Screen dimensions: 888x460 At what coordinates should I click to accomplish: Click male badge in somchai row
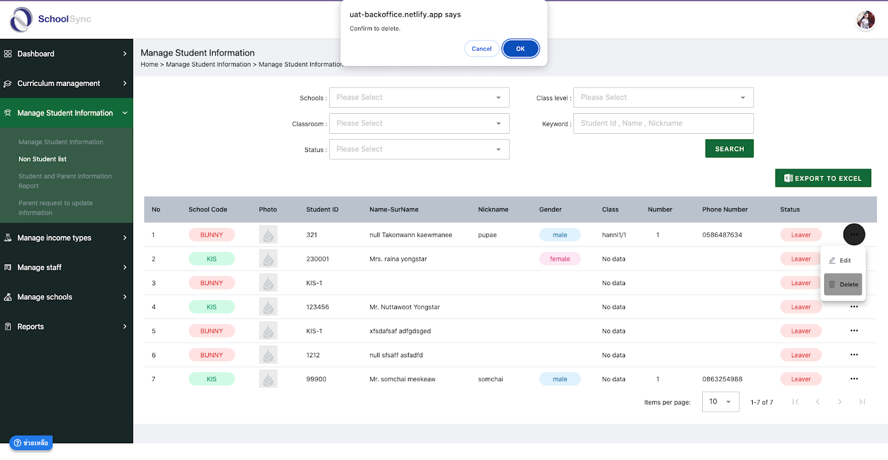pyautogui.click(x=560, y=379)
